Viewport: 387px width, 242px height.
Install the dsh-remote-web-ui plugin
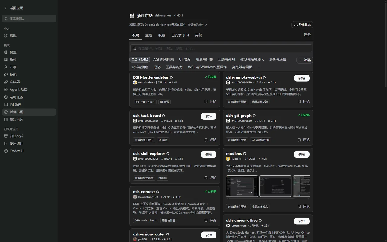click(x=302, y=78)
